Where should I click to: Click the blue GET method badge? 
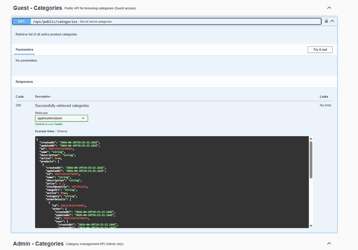(21, 21)
